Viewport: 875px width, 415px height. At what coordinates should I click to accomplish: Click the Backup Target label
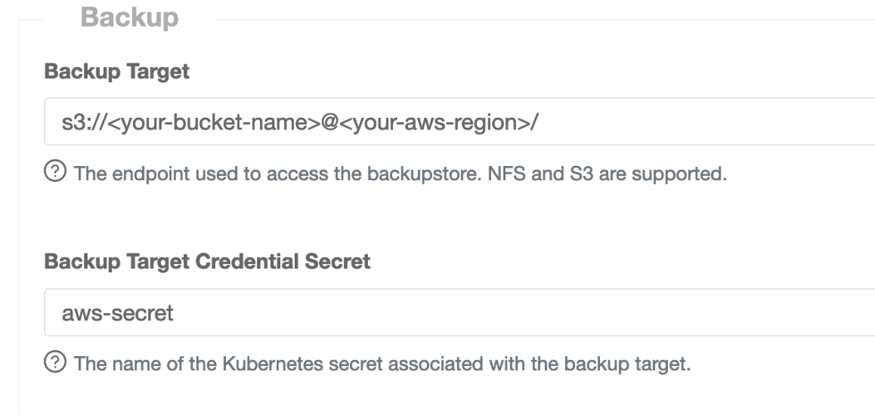click(116, 71)
